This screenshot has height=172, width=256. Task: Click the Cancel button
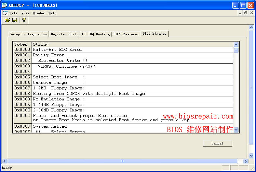point(217,143)
